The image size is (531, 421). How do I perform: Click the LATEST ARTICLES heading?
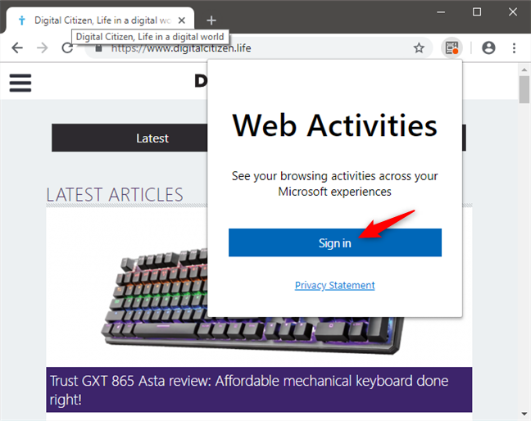pyautogui.click(x=115, y=195)
